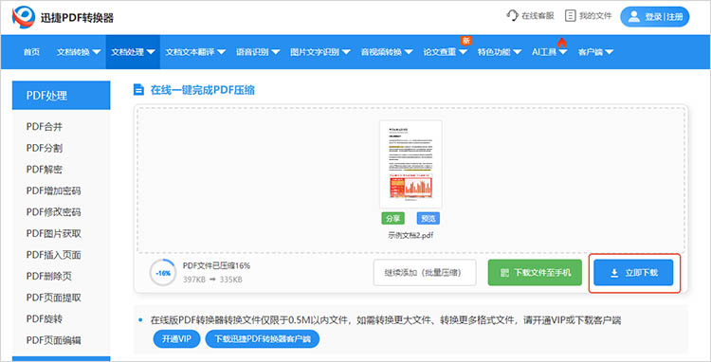
Task: Go to the 首页 nav item
Action: 31,52
